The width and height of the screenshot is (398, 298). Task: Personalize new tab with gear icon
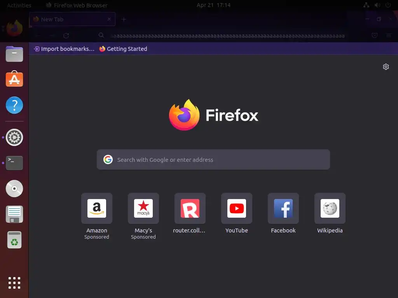386,67
